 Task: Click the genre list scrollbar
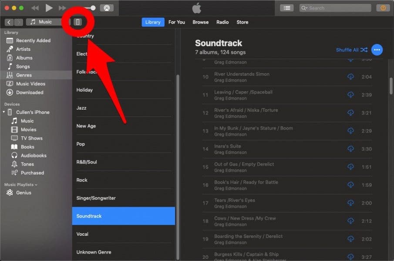(x=178, y=167)
